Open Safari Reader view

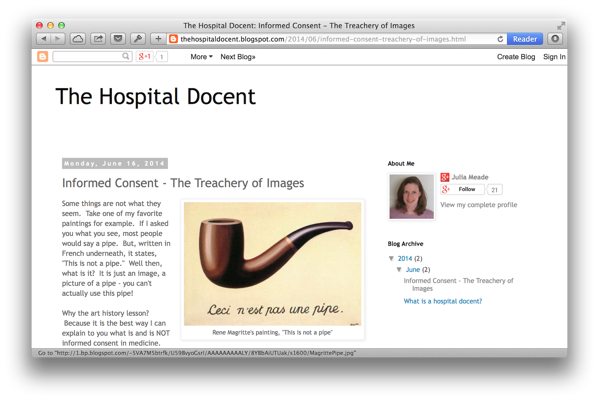[x=525, y=39]
